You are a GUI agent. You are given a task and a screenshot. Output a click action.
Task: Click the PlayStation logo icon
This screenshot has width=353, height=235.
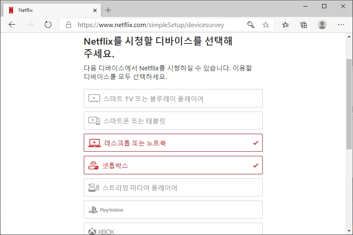[93, 210]
